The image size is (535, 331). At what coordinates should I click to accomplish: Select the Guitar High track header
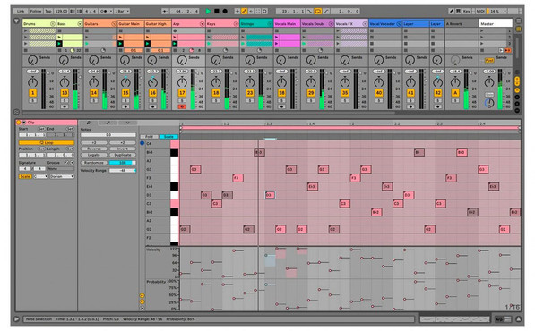(158, 24)
